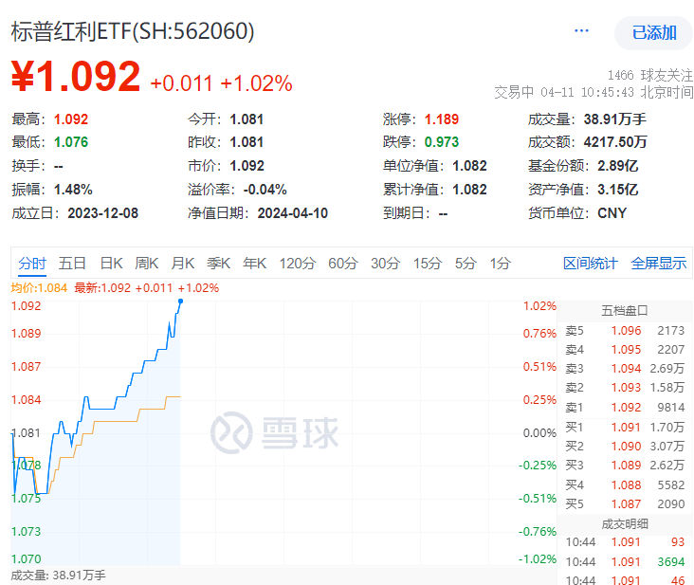Click the 标普红利ETF(SH:562060) title
Image resolution: width=694 pixels, height=585 pixels.
click(133, 31)
